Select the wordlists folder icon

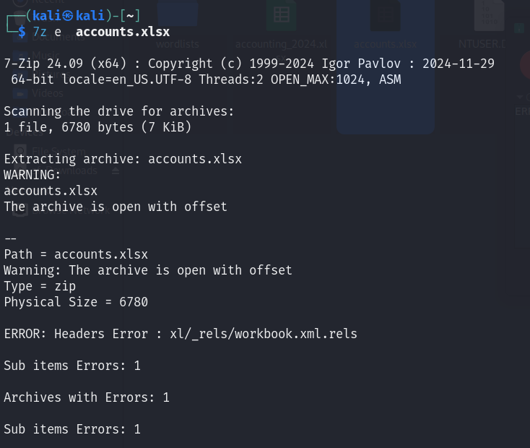[178, 14]
